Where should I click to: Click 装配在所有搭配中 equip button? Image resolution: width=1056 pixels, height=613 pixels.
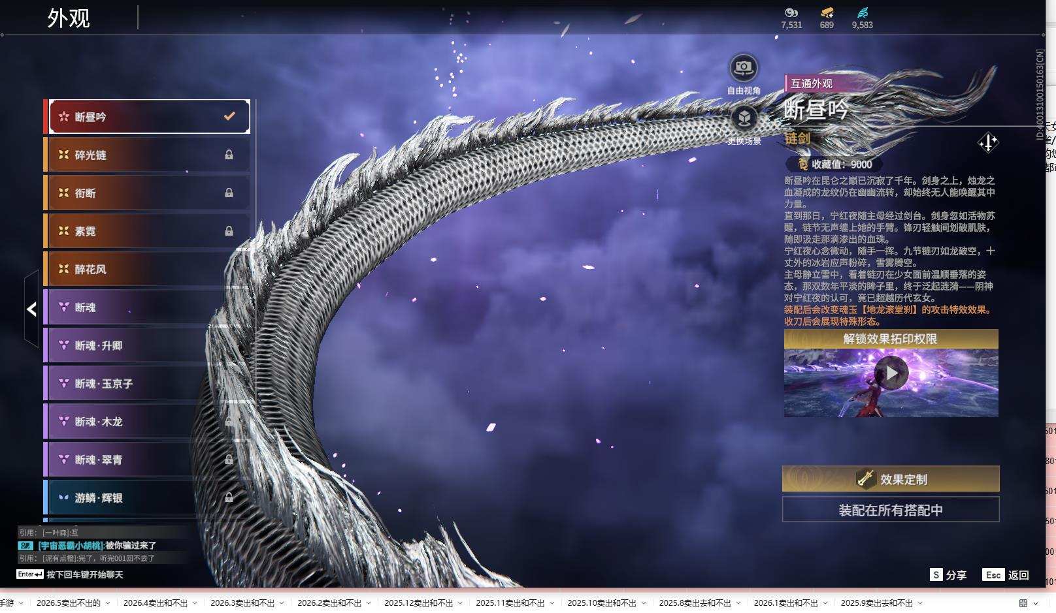coord(891,510)
